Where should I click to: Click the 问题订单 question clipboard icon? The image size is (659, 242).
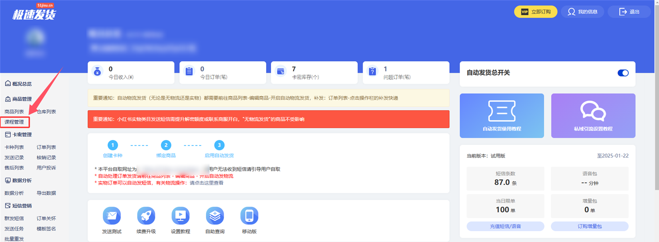(372, 72)
